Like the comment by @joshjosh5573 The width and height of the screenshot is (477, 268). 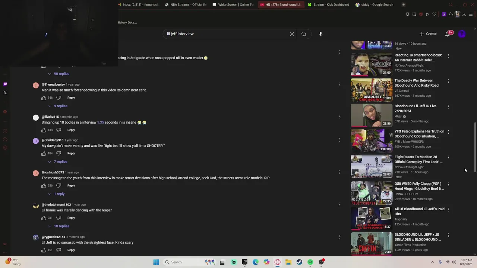[44, 186]
